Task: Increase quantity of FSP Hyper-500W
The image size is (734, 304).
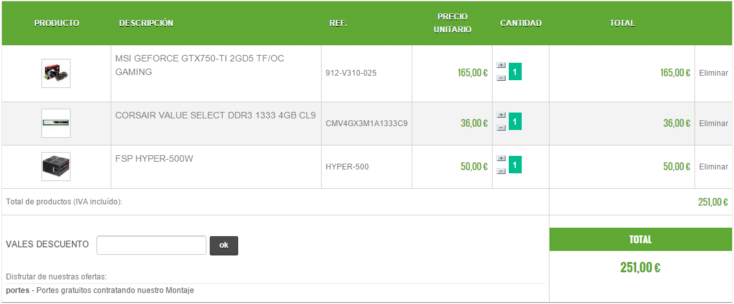Action: [501, 158]
